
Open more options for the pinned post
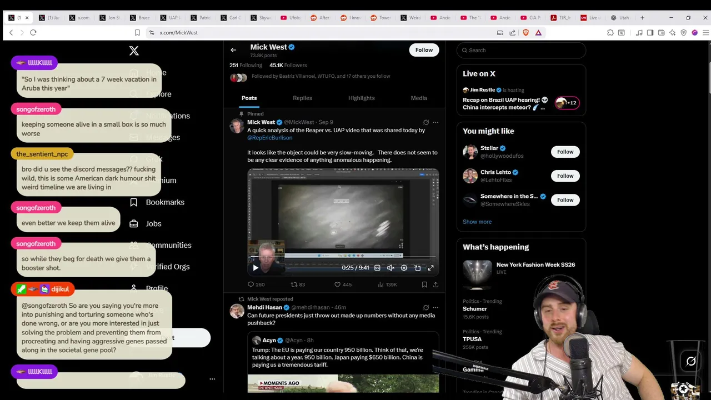pos(435,122)
